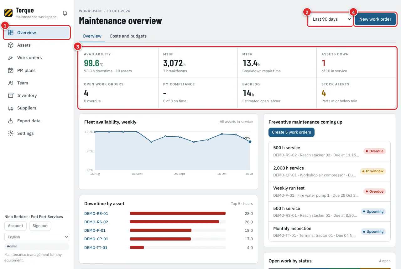Open the English language selector

37,237
